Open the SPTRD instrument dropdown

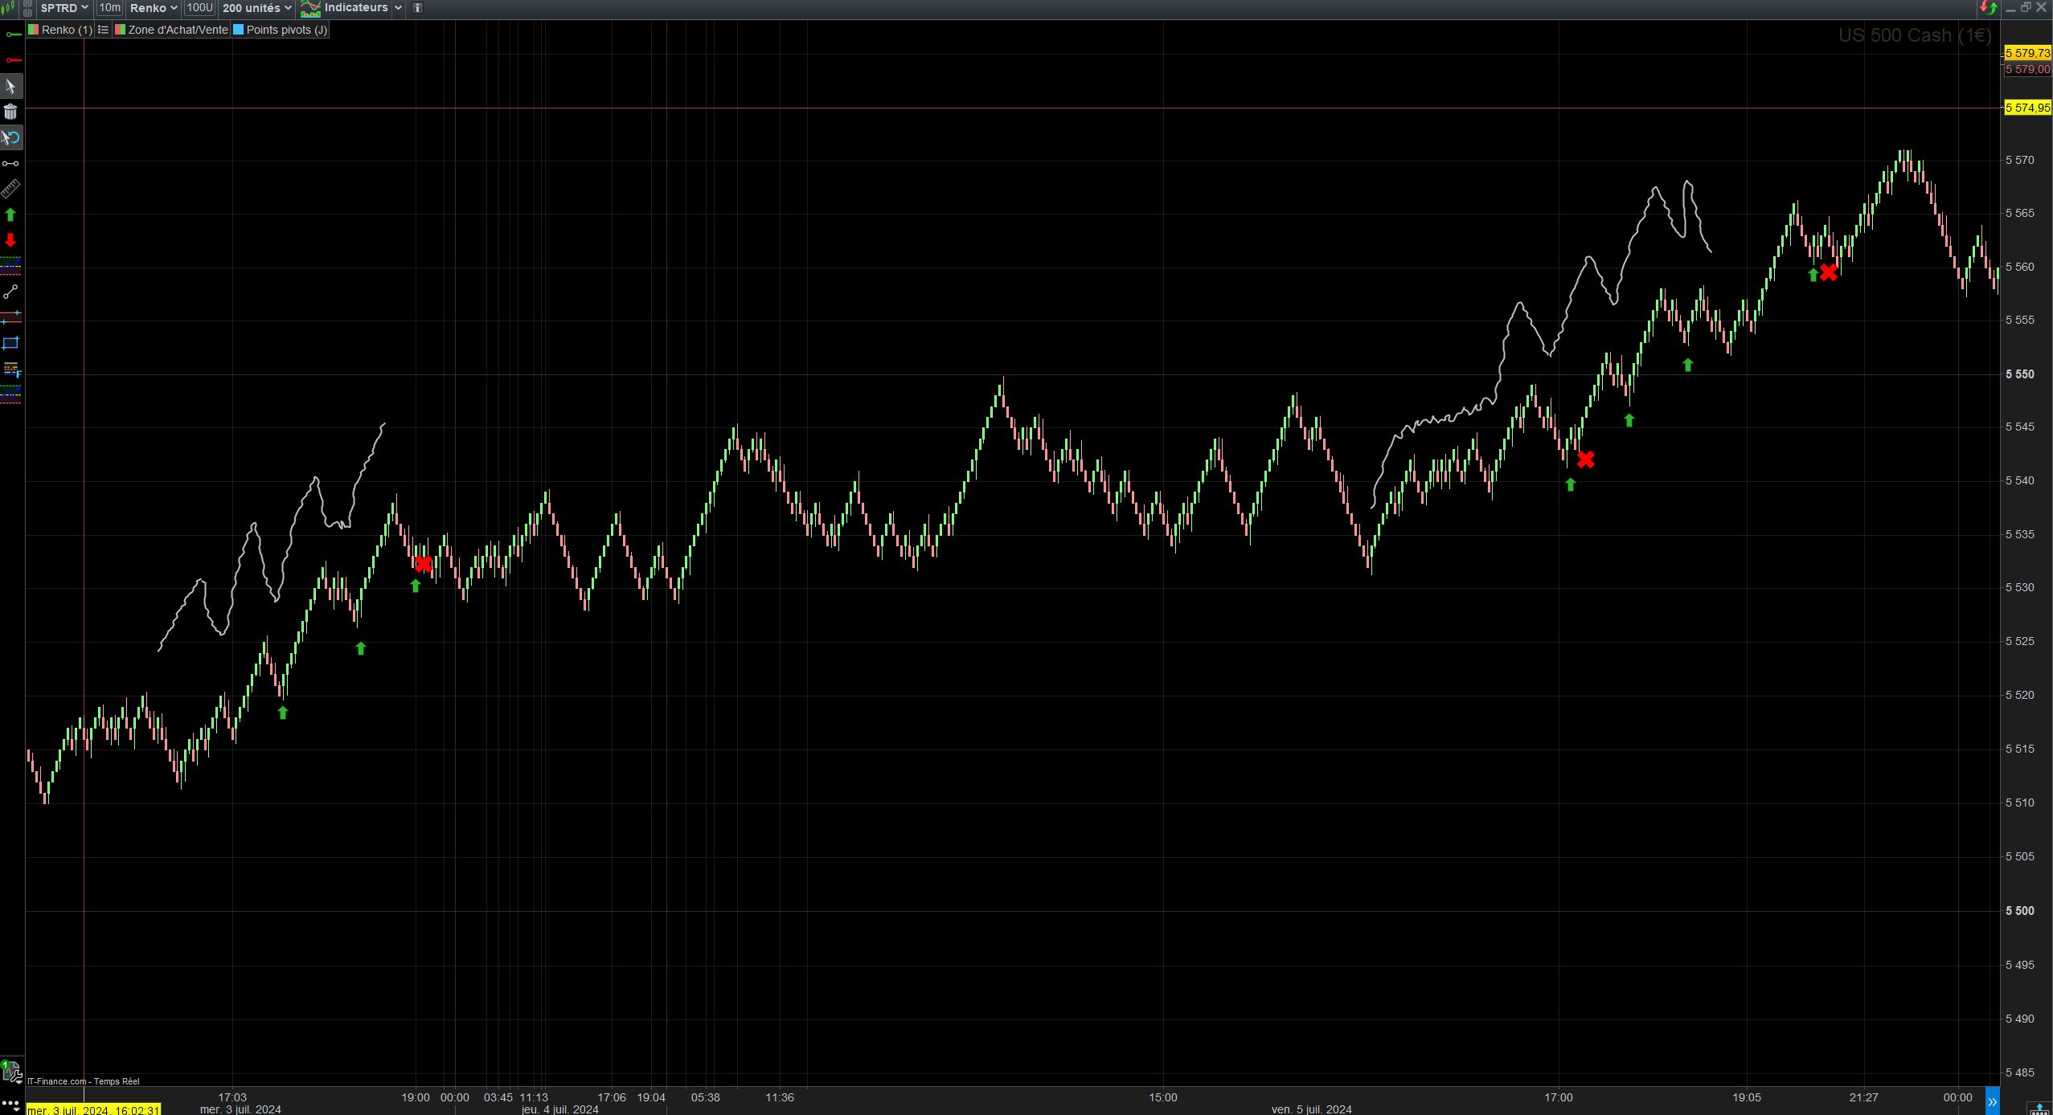(x=64, y=8)
